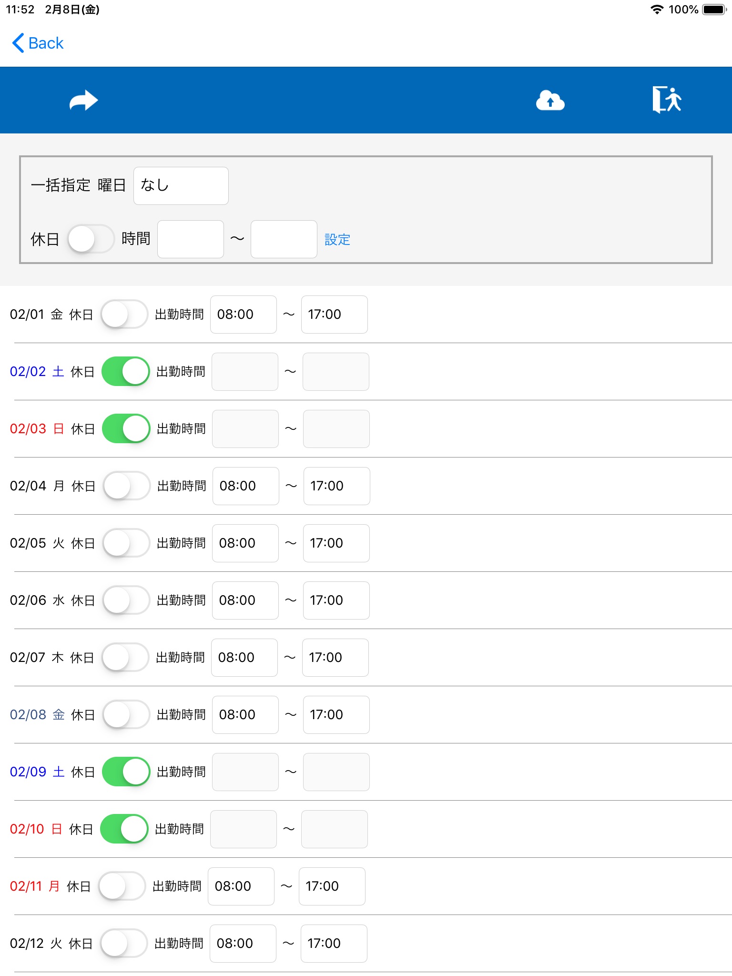Select empty end time for 02/09

pos(336,772)
